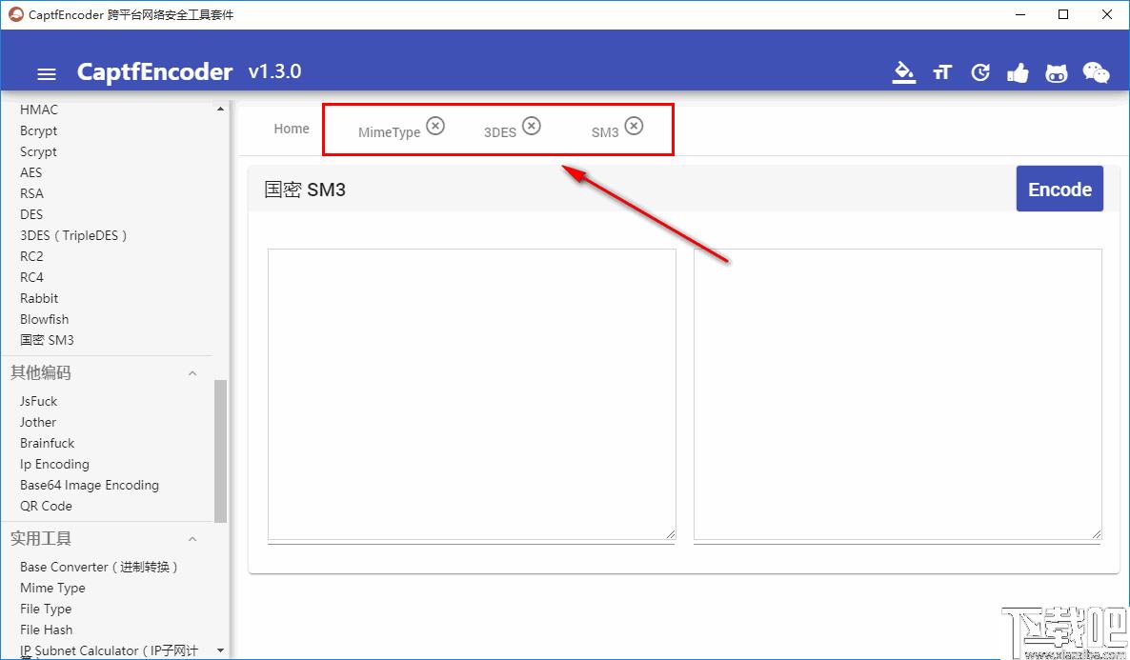The width and height of the screenshot is (1130, 660).
Task: Click version label v1.3.0
Action: pos(274,71)
